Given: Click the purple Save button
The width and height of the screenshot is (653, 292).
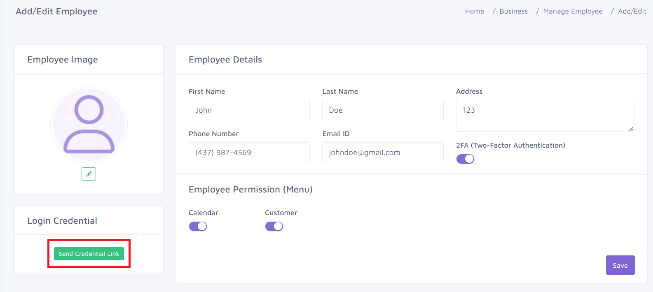Looking at the screenshot, I should coord(620,265).
